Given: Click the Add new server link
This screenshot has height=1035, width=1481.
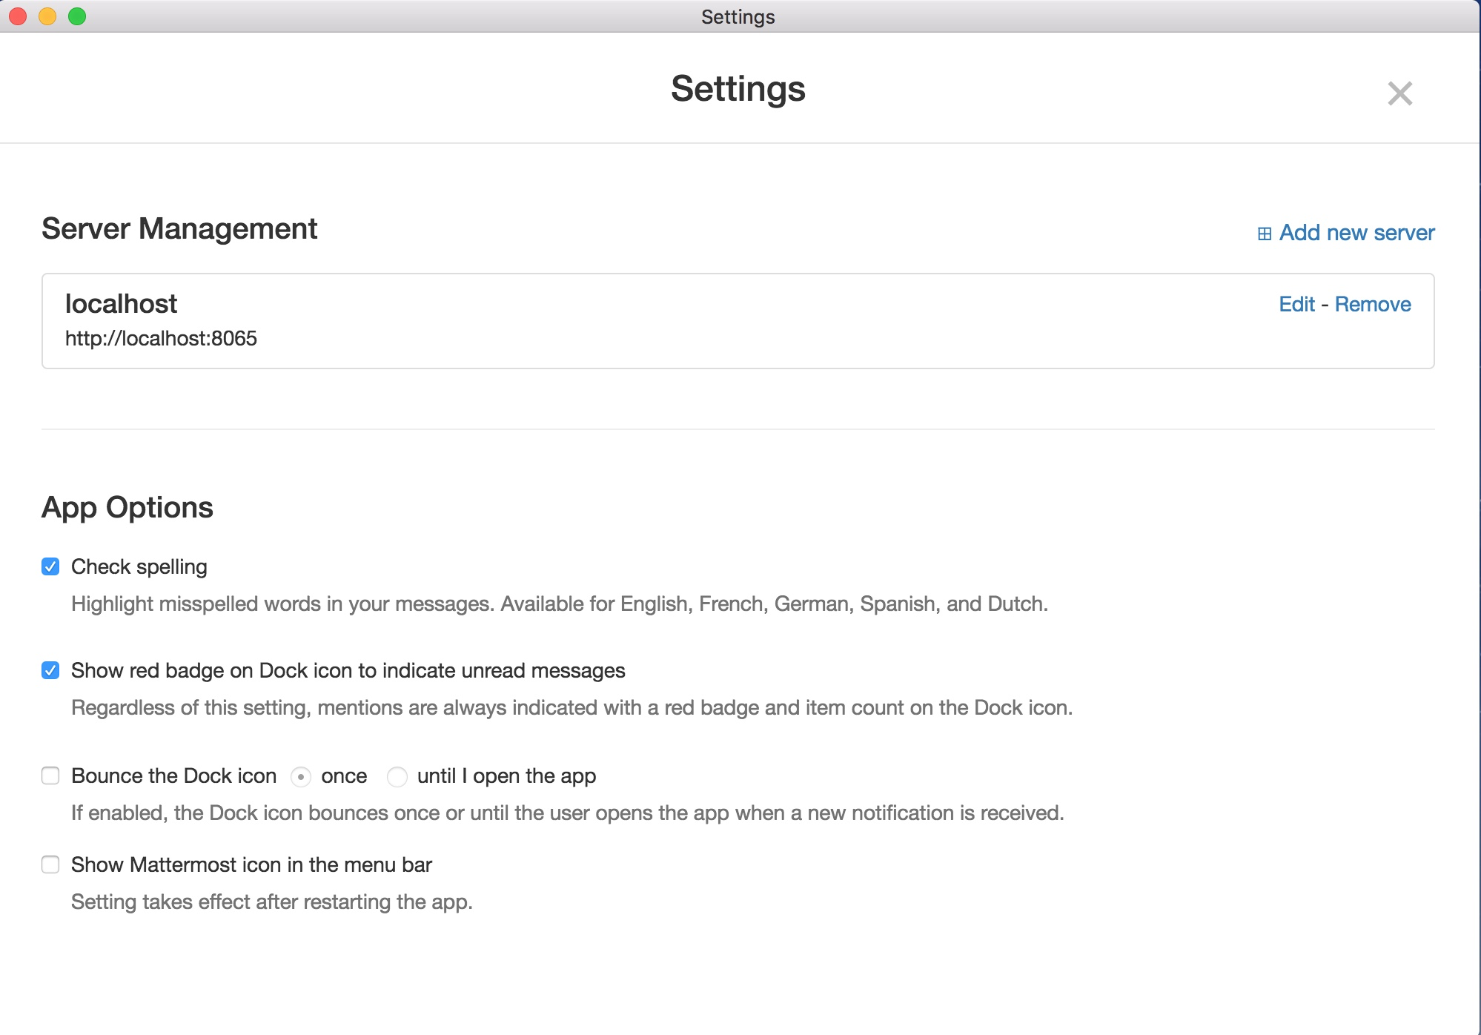Looking at the screenshot, I should pyautogui.click(x=1356, y=233).
